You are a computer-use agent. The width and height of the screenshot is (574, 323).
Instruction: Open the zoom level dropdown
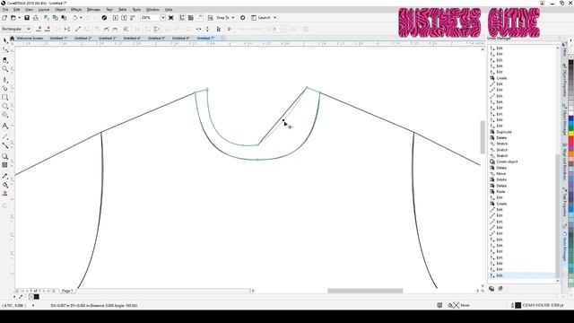point(163,18)
